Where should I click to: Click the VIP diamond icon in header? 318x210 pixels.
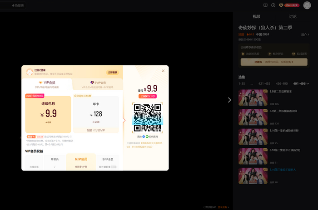point(281,5)
